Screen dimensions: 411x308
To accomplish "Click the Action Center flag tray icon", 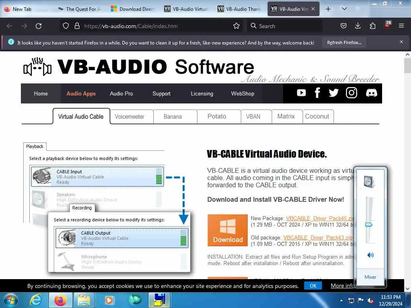I will (361, 300).
